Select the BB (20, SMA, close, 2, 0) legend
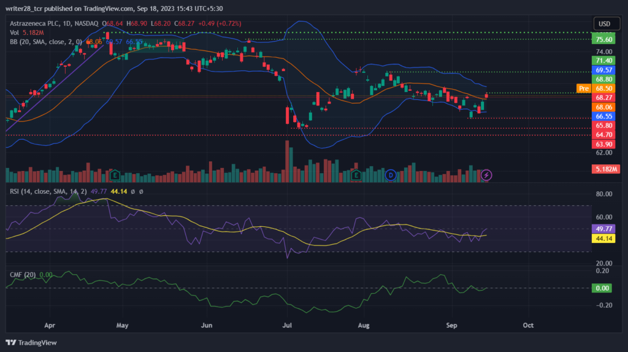This screenshot has width=628, height=352. coord(45,42)
